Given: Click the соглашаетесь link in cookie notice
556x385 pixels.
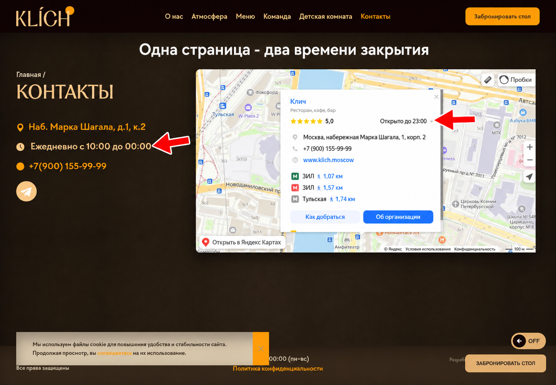Looking at the screenshot, I should [114, 353].
